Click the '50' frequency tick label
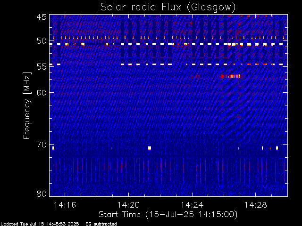This screenshot has width=302, height=226. click(x=42, y=41)
